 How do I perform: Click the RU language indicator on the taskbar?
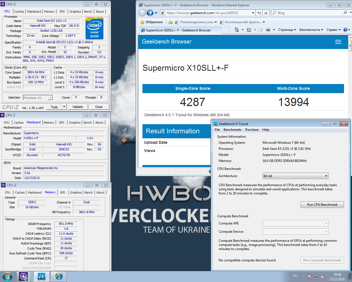point(295,276)
